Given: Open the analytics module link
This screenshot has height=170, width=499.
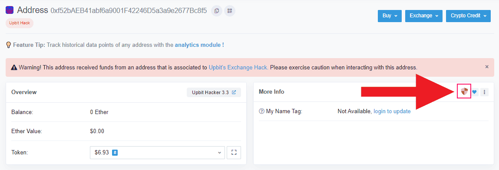Looking at the screenshot, I should 199,45.
